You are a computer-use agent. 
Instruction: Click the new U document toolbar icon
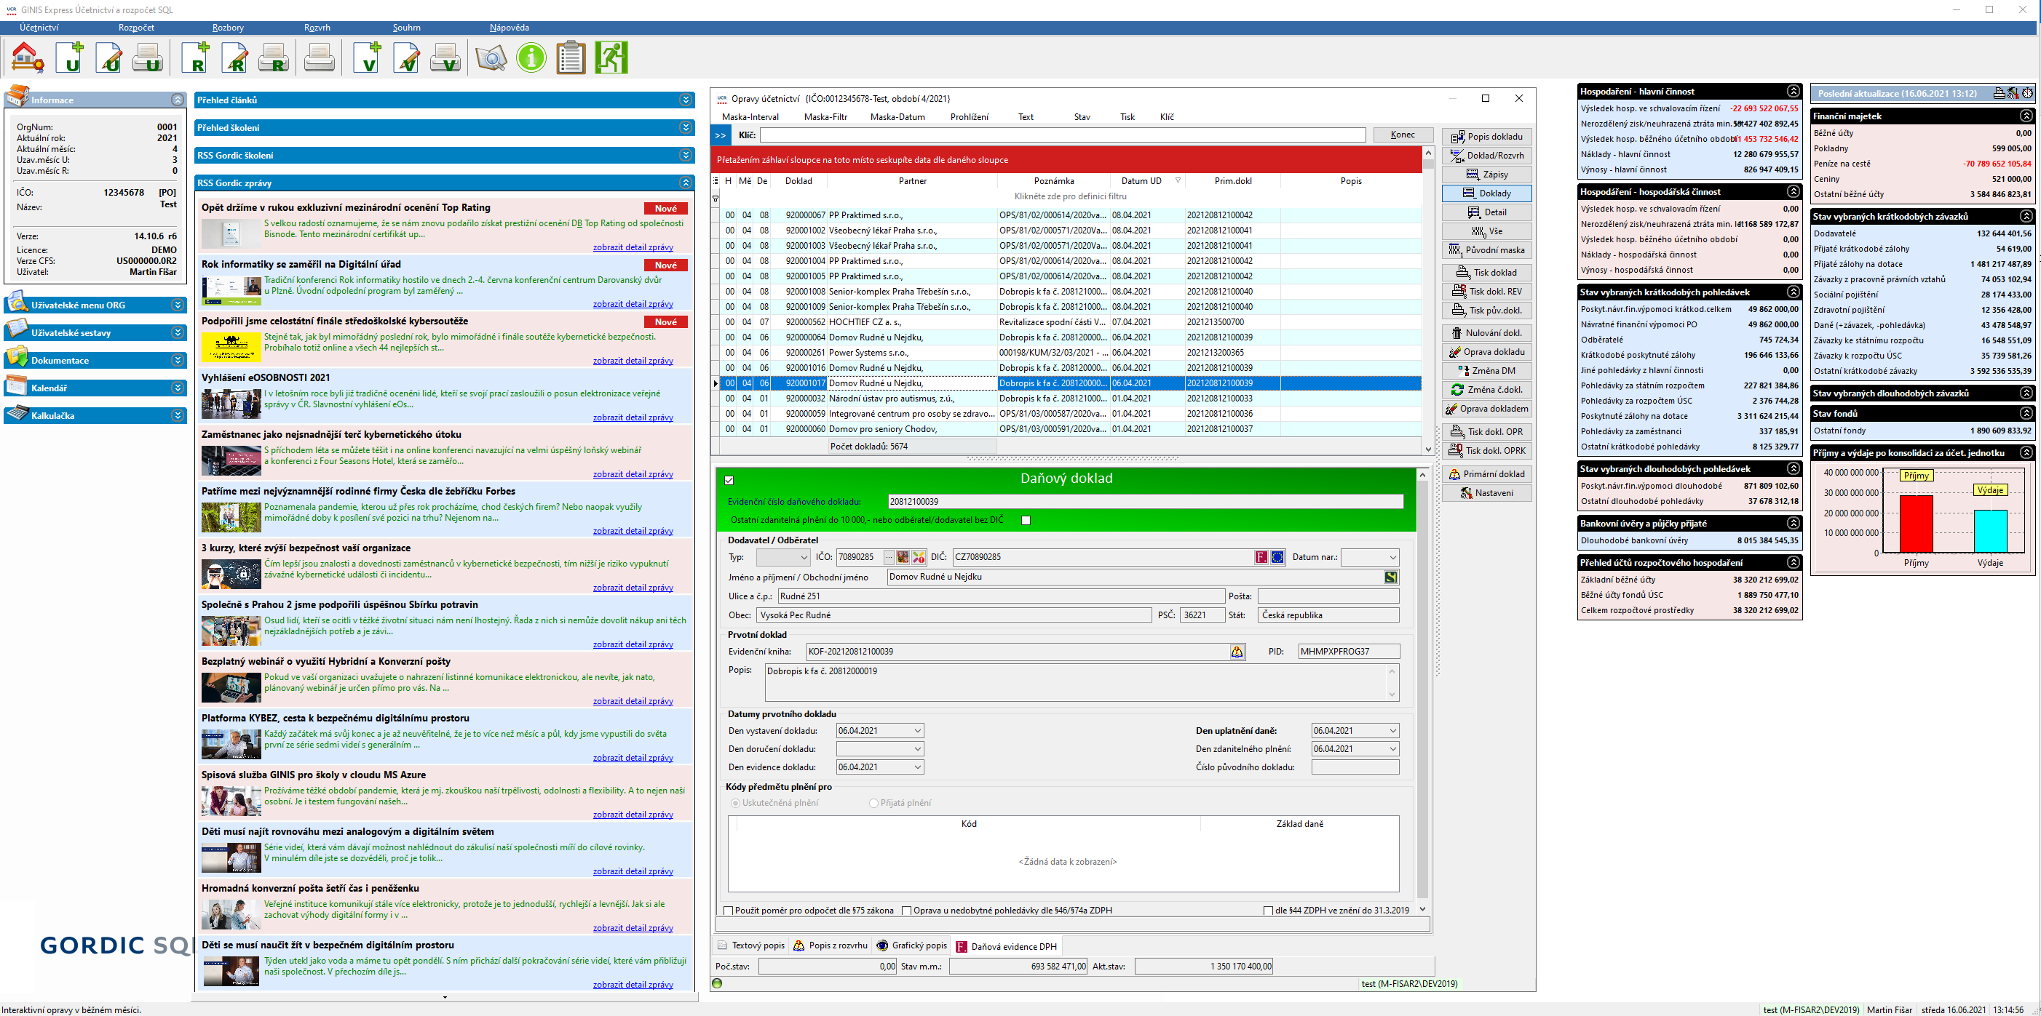click(71, 57)
